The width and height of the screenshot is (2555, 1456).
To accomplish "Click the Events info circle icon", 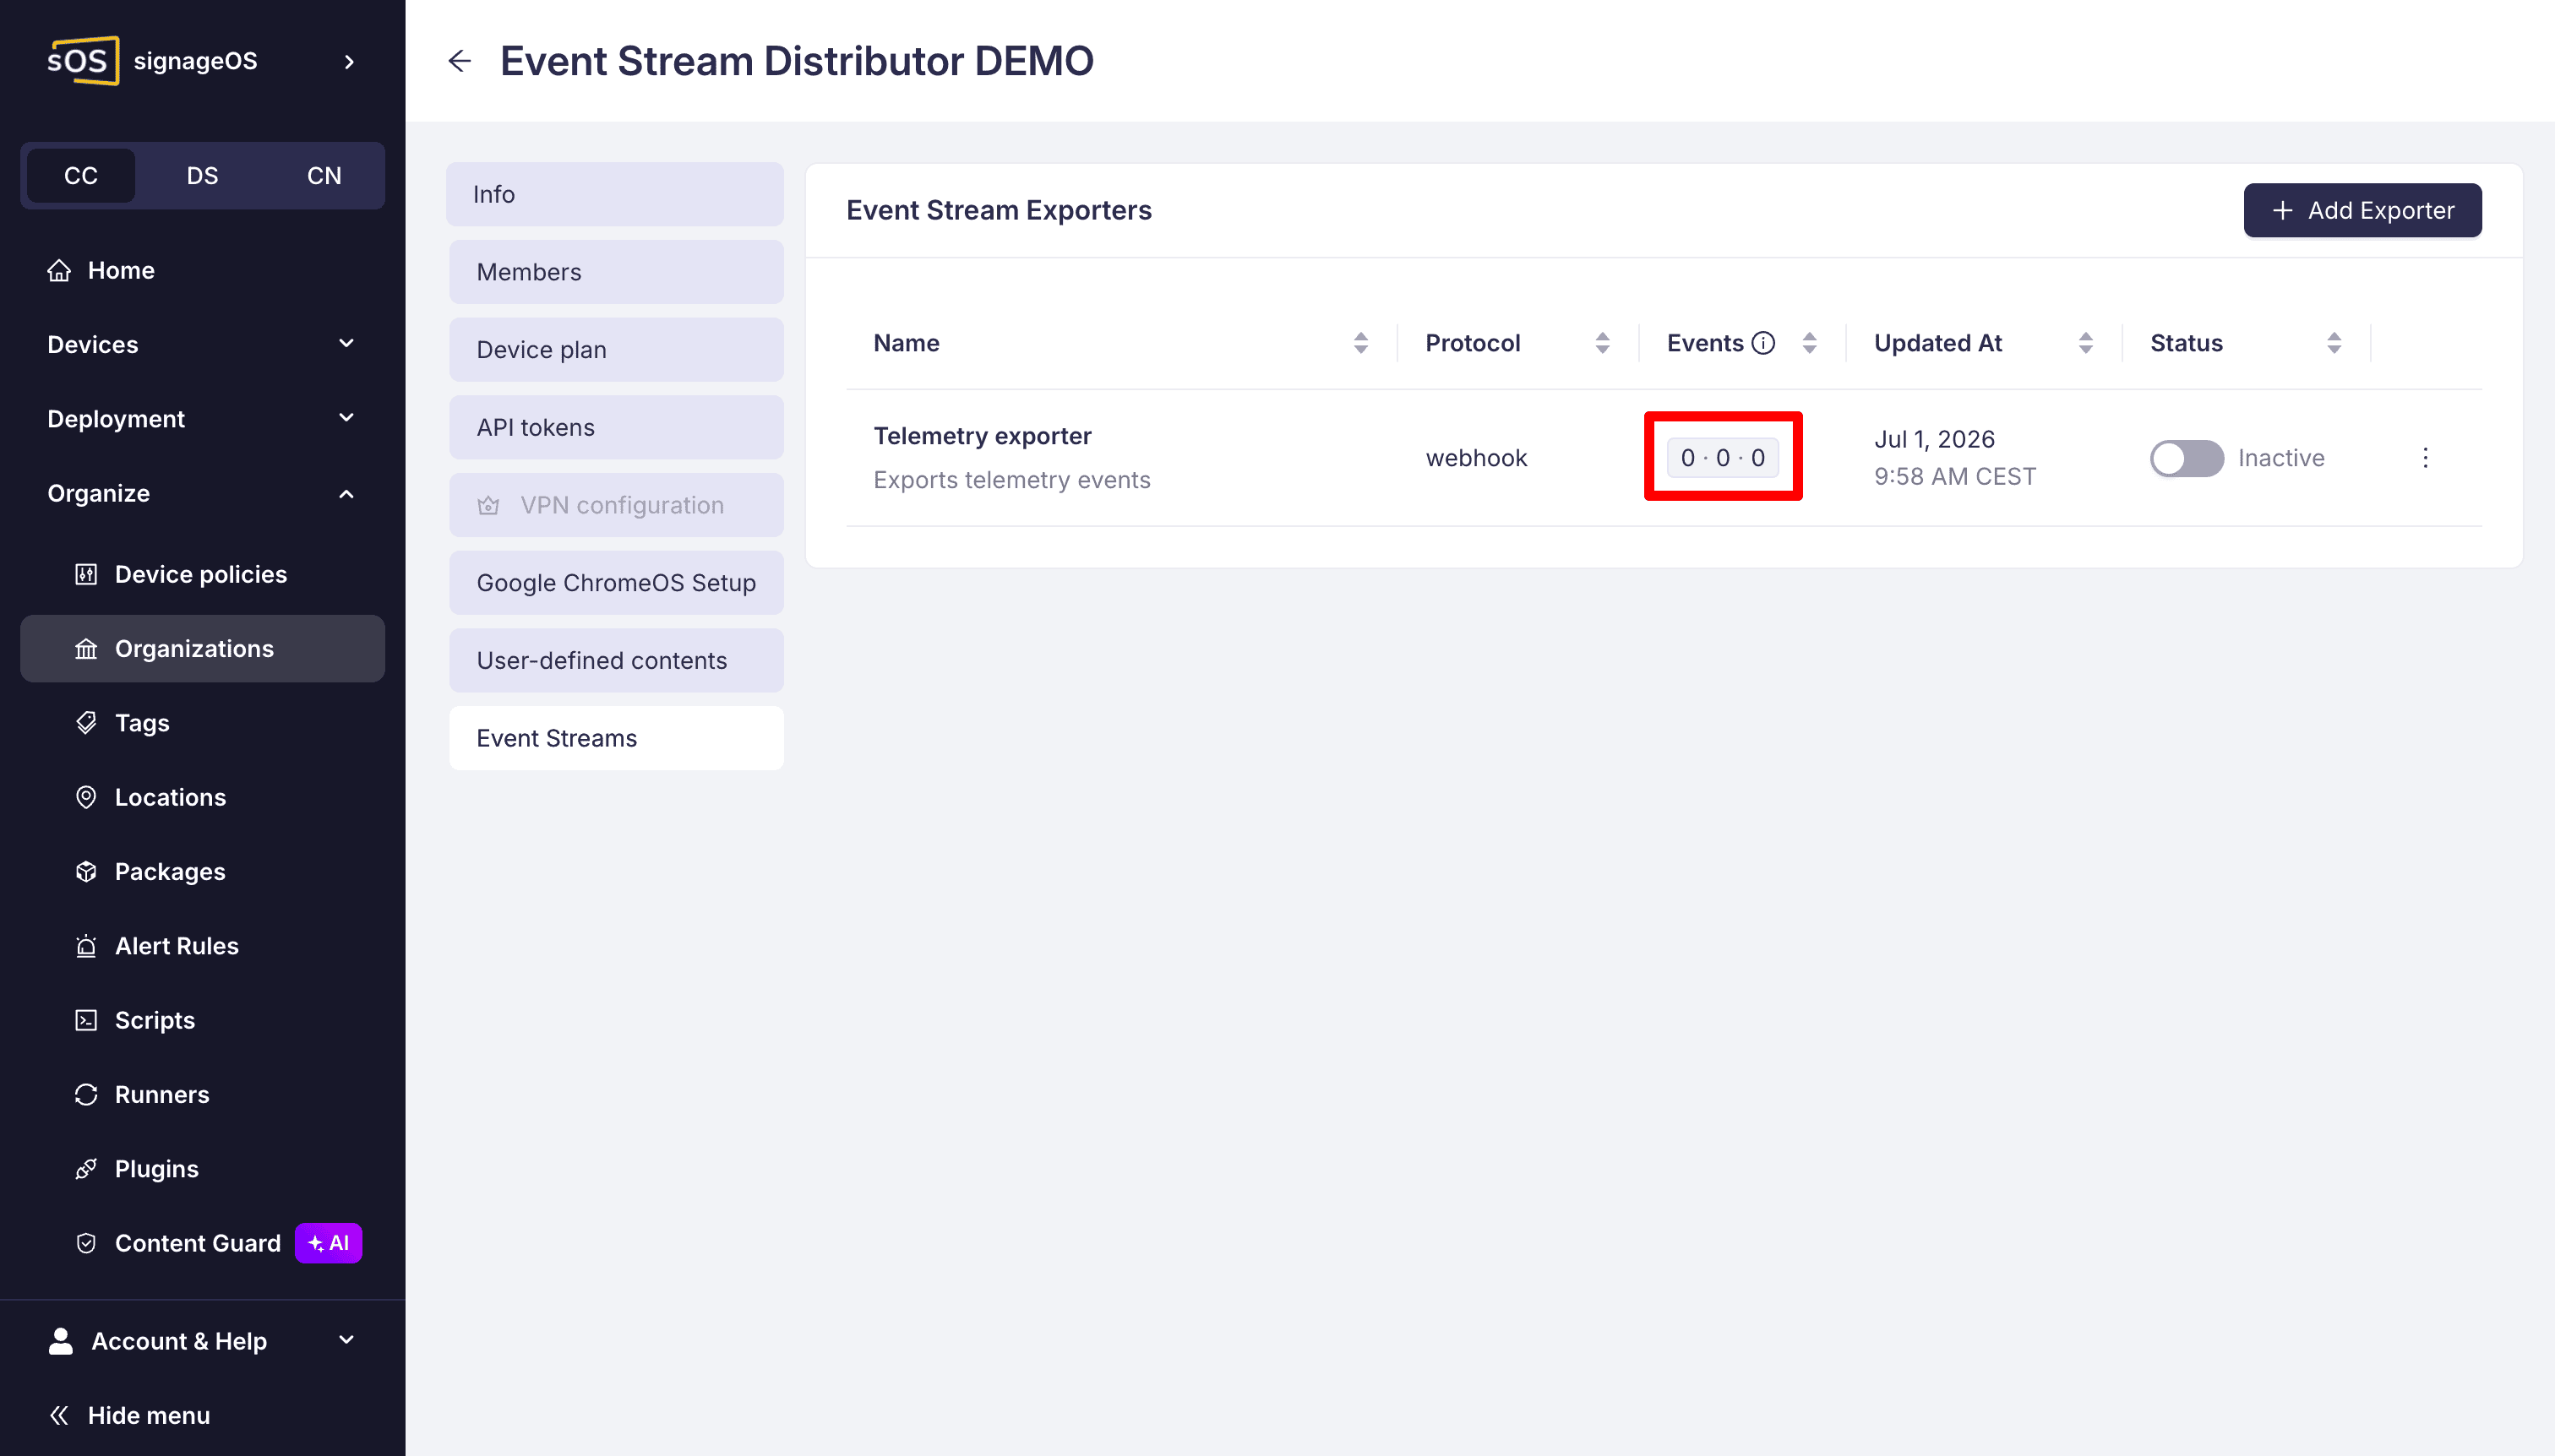I will (1763, 343).
